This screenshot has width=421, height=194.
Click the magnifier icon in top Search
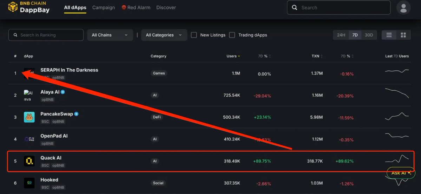point(295,7)
